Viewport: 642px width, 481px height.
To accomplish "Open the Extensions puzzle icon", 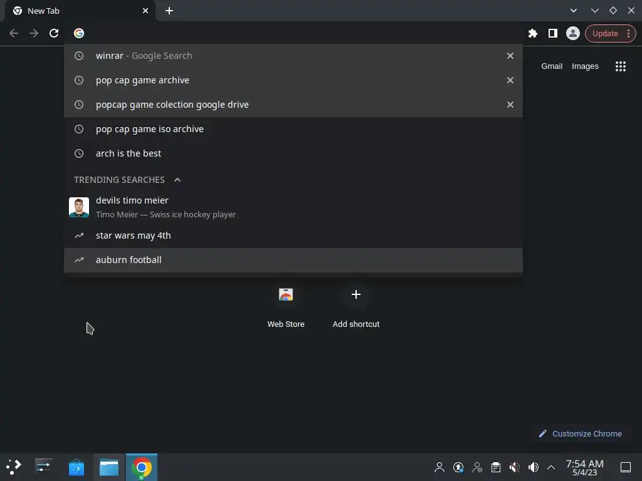I will coord(533,33).
